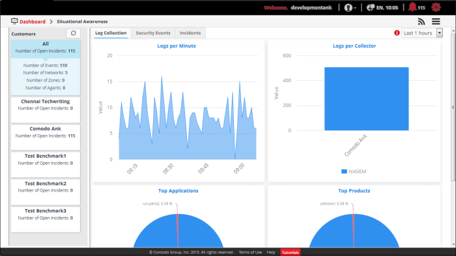Open the hamburger menu icon
This screenshot has height=256, width=456.
coord(436,21)
